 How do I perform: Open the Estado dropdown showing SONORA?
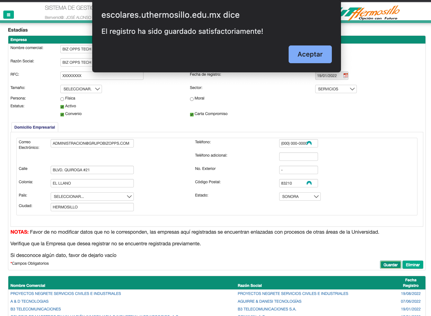click(300, 197)
